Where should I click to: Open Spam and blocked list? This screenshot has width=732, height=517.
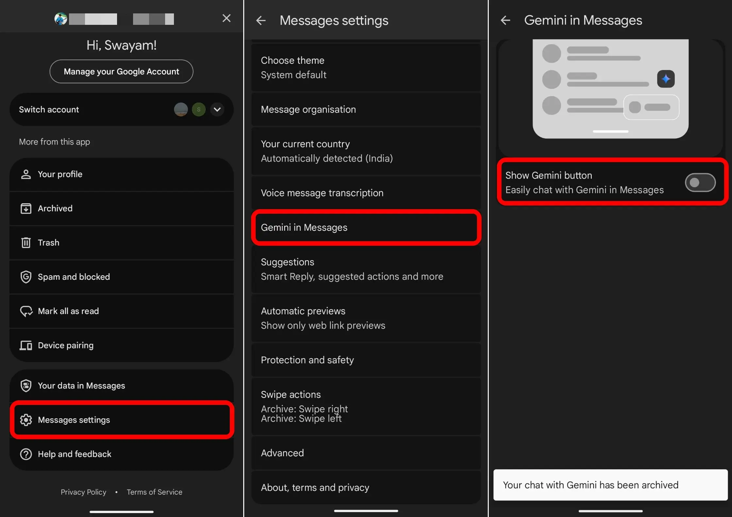[74, 276]
